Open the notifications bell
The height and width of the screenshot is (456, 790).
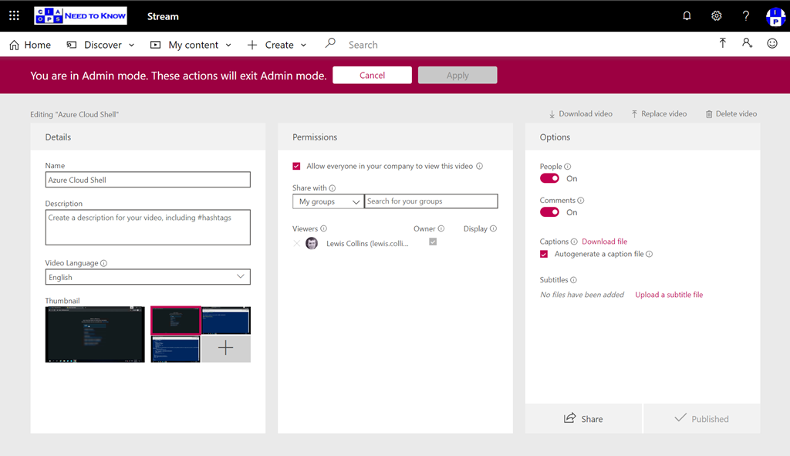(x=687, y=15)
